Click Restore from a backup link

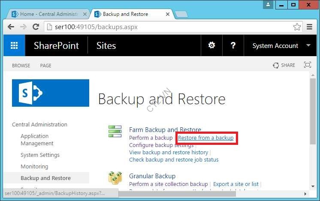206,138
